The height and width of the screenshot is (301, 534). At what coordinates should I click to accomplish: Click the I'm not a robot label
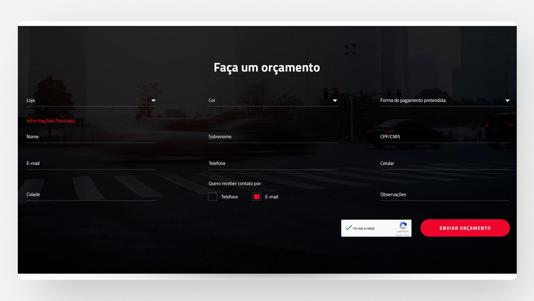pyautogui.click(x=364, y=228)
